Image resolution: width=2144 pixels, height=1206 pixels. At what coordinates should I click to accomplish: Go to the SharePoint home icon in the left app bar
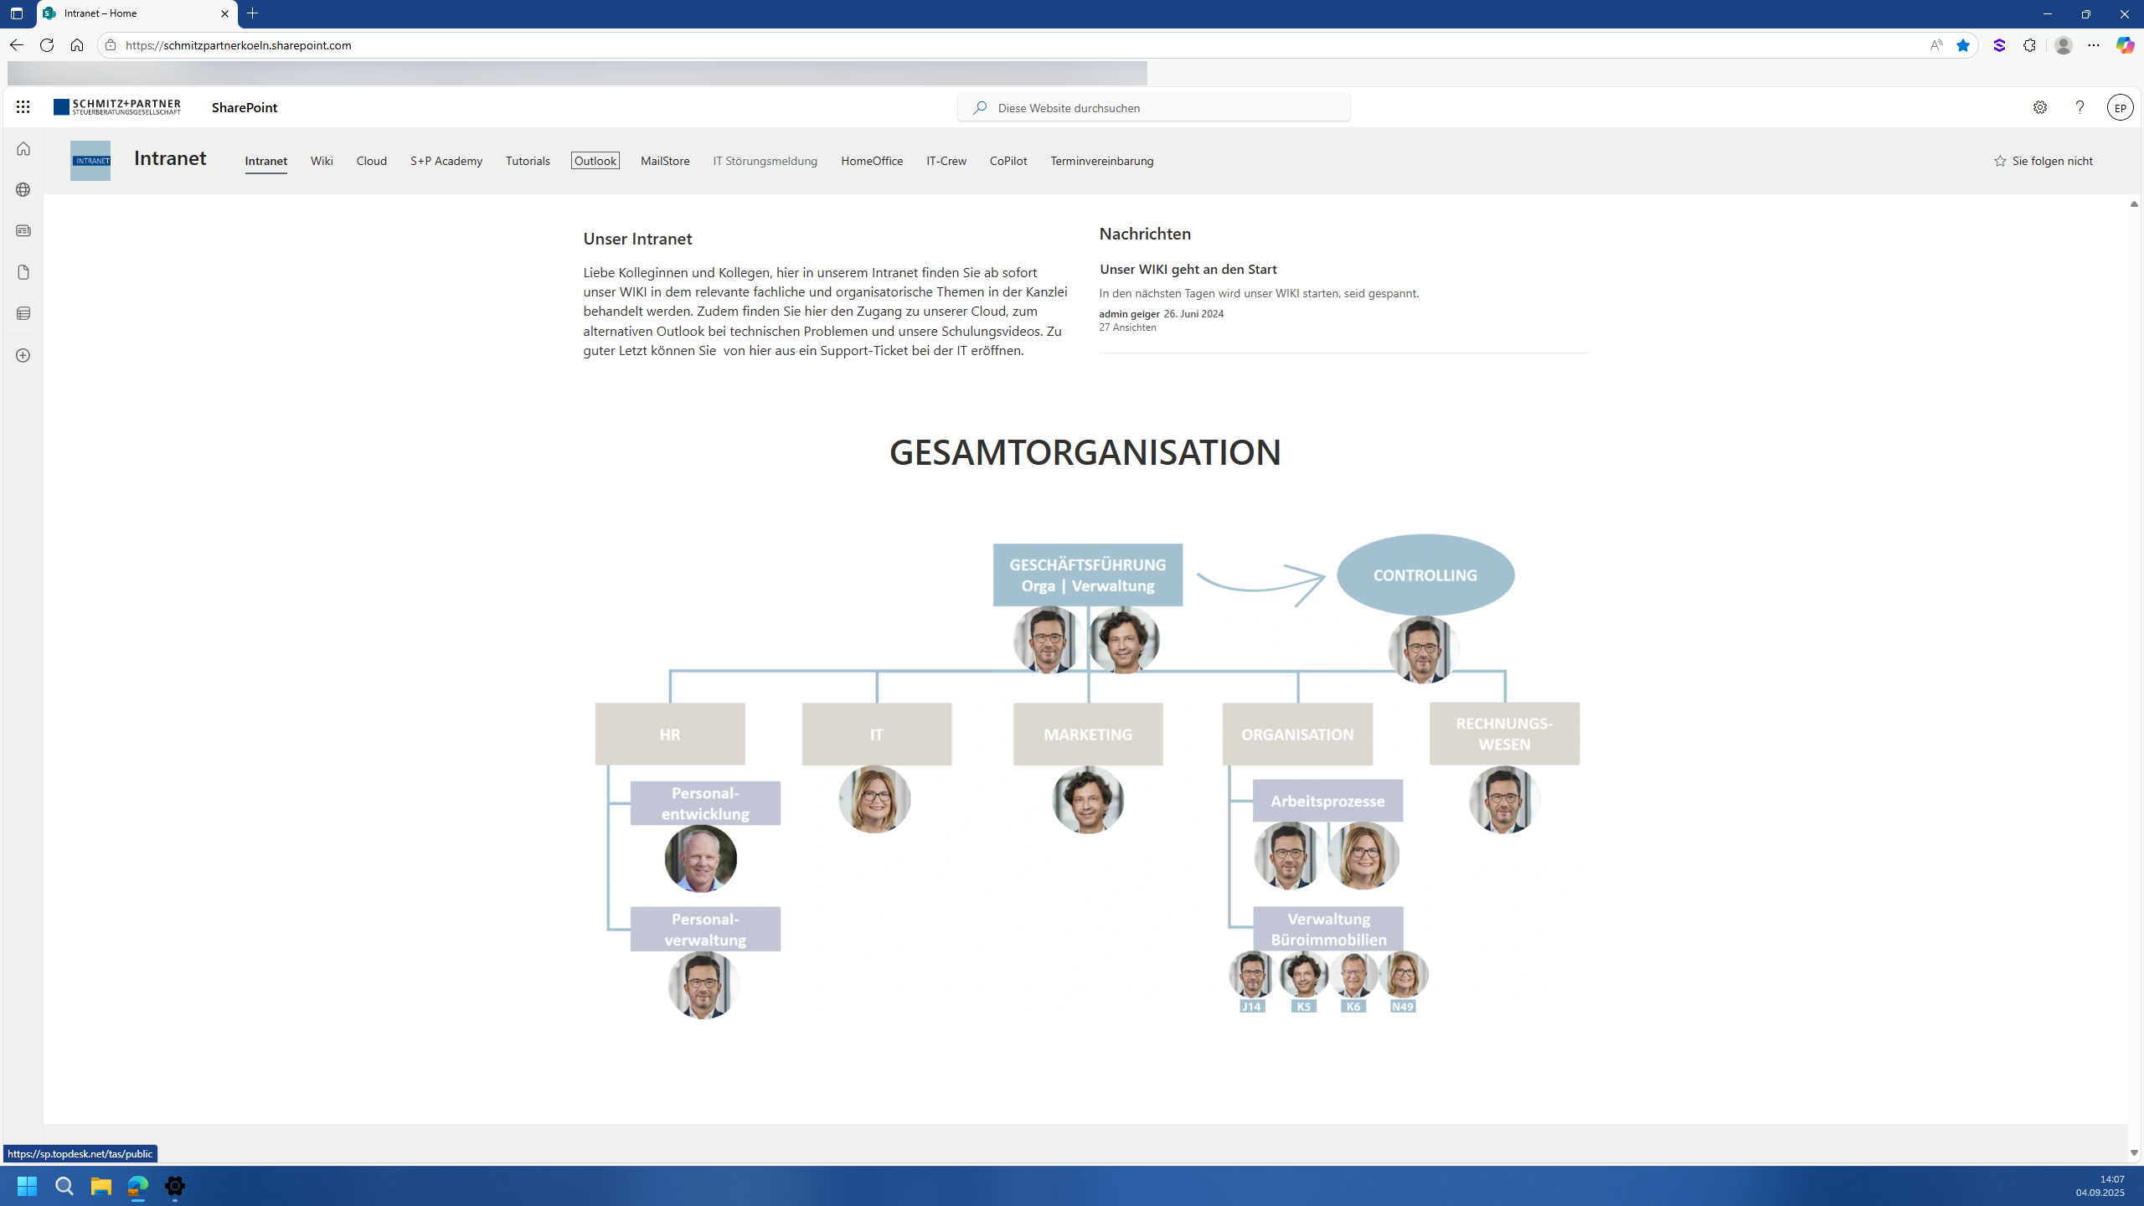23,149
